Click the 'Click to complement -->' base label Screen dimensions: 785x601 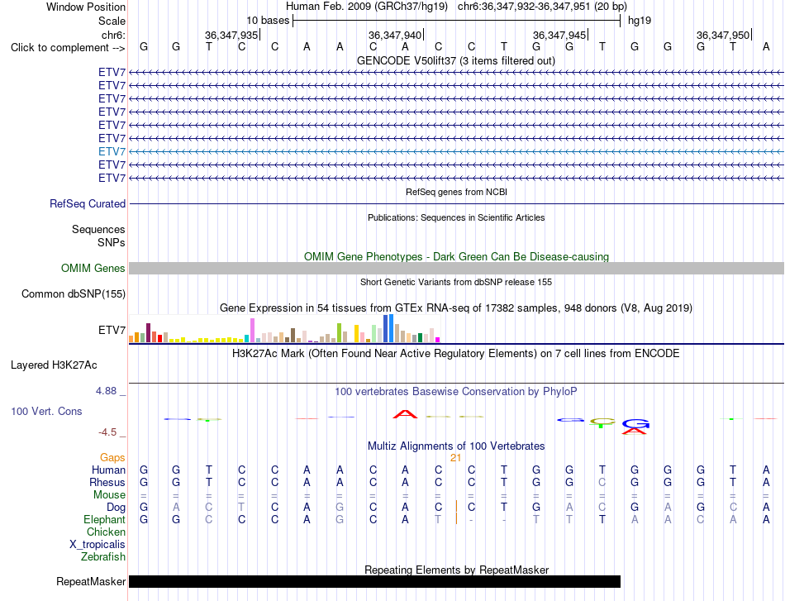click(x=68, y=48)
